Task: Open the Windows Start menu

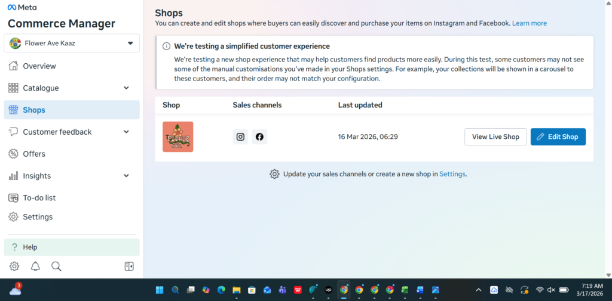Action: pyautogui.click(x=160, y=290)
